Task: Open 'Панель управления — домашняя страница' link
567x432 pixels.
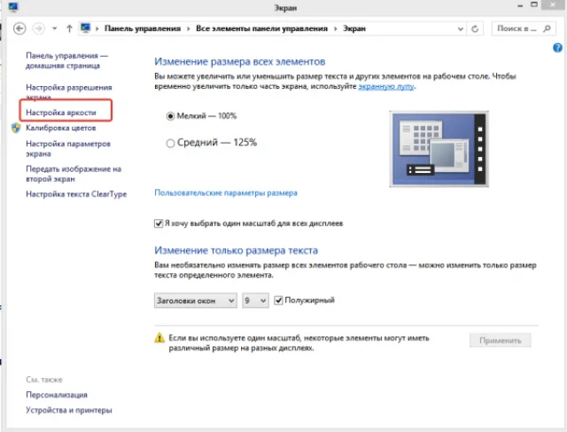Action: coord(67,60)
